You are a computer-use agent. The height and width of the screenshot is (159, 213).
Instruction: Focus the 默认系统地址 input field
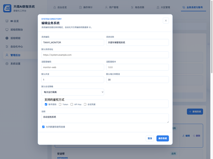point(105,55)
